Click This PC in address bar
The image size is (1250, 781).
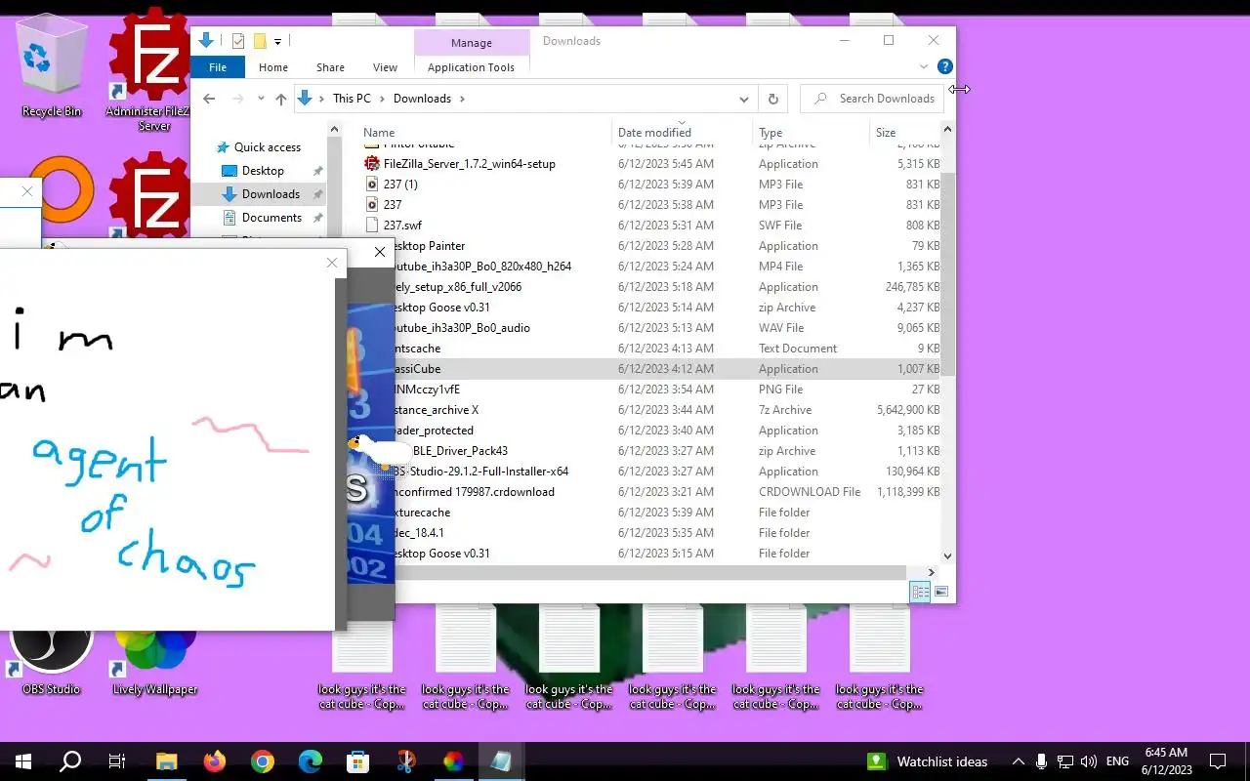pos(352,99)
